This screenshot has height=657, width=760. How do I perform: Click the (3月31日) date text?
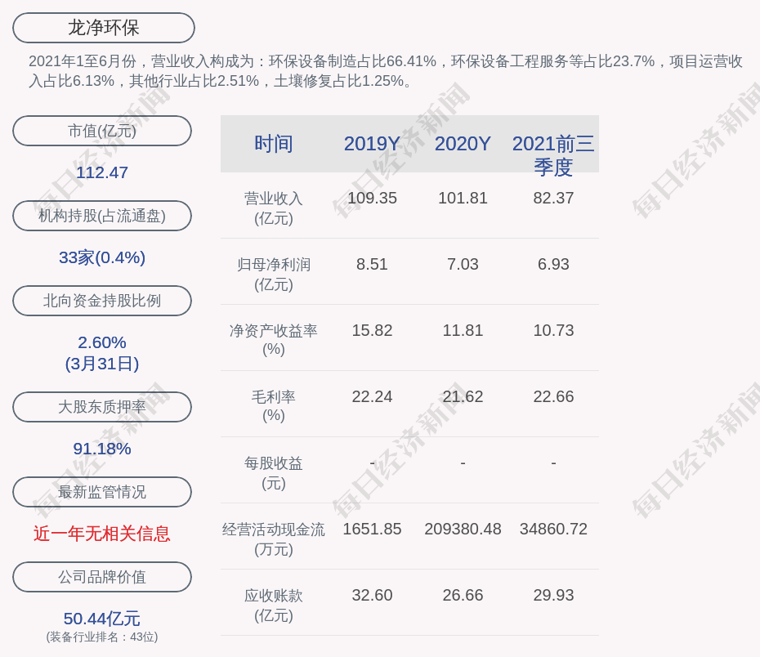(x=102, y=364)
